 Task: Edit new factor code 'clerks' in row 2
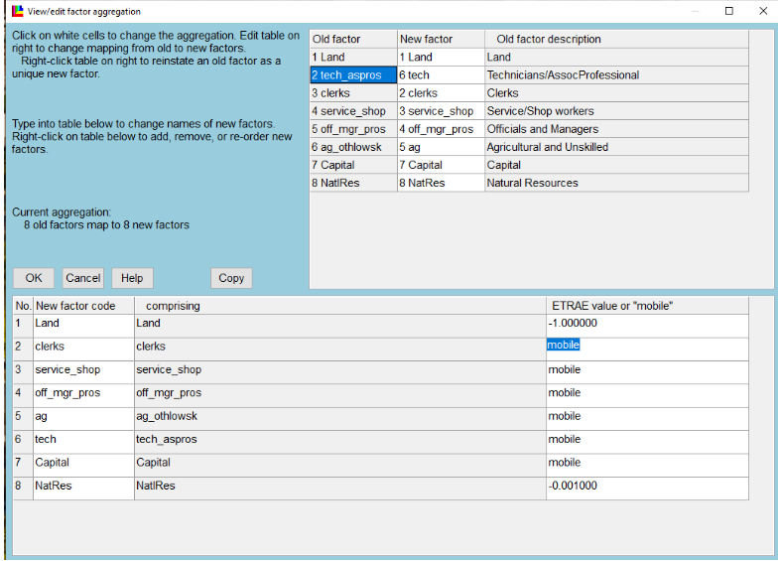[x=83, y=349]
